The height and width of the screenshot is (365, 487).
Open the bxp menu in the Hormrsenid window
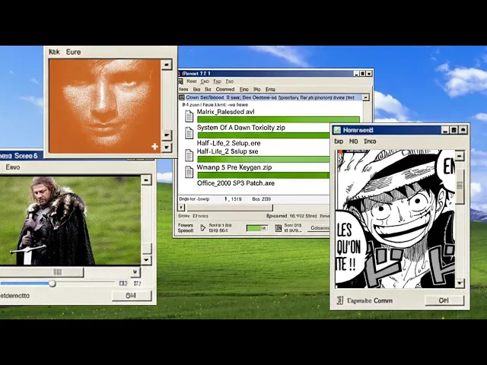[339, 141]
